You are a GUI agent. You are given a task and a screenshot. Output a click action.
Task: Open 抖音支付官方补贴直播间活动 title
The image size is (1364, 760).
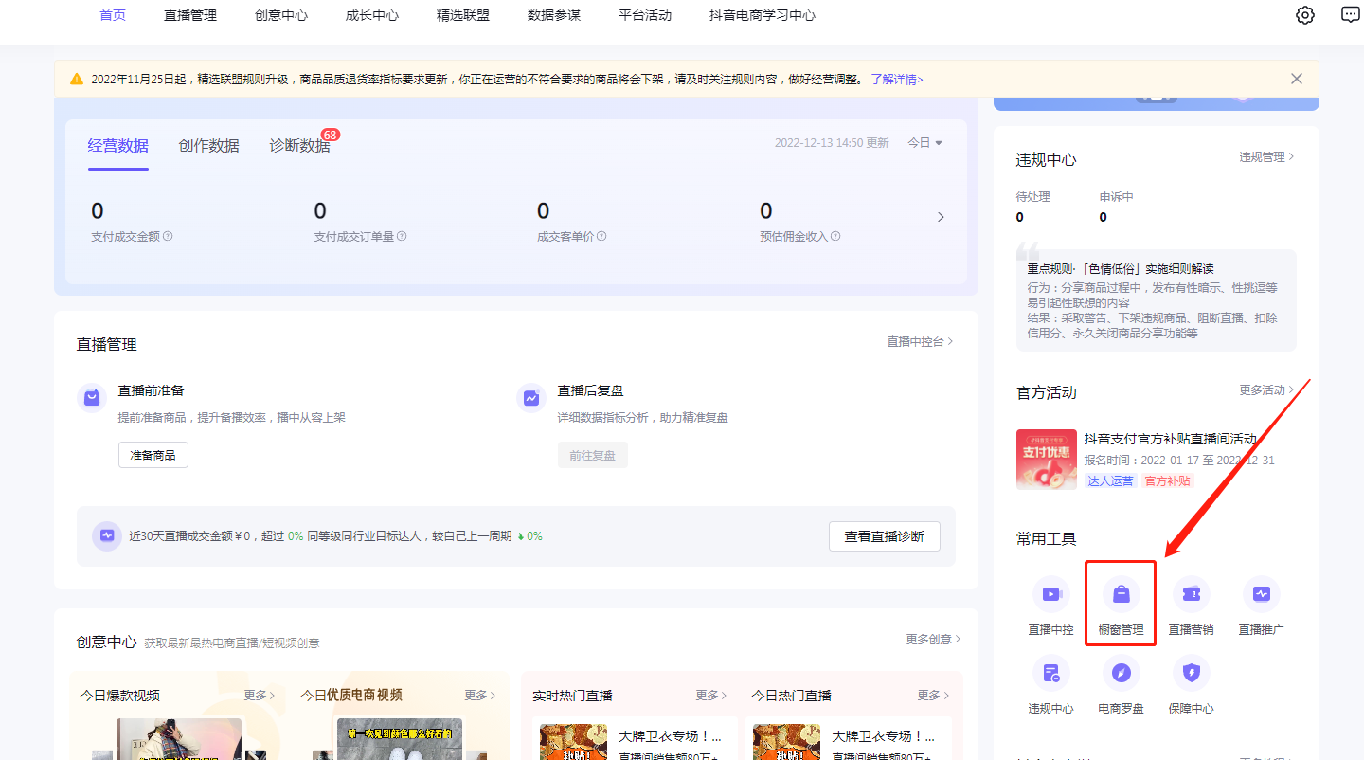point(1171,439)
